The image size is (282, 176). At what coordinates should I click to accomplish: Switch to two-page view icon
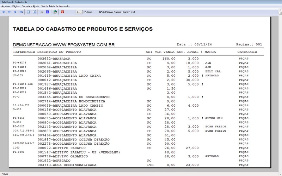[x=34, y=12]
